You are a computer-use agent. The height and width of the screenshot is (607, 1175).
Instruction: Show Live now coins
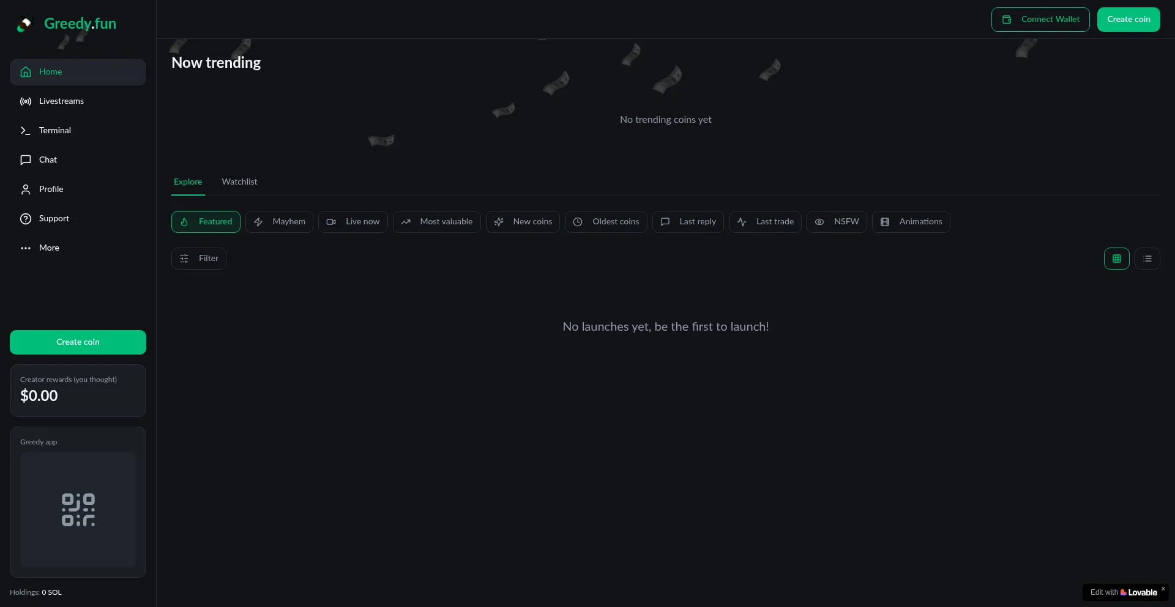pos(352,222)
